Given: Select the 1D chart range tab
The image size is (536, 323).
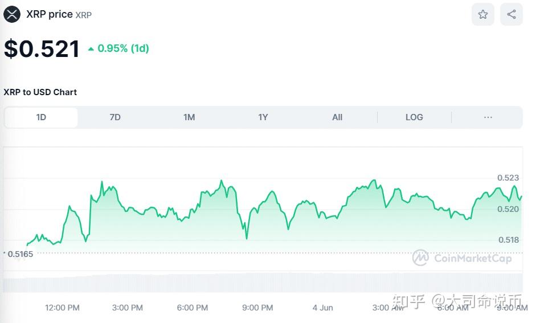Looking at the screenshot, I should tap(41, 117).
